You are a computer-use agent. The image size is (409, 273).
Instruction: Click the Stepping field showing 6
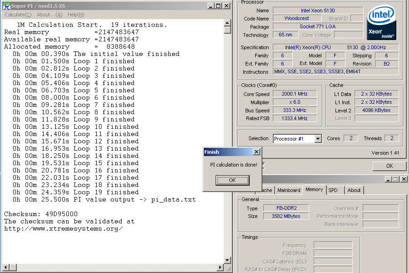click(387, 56)
